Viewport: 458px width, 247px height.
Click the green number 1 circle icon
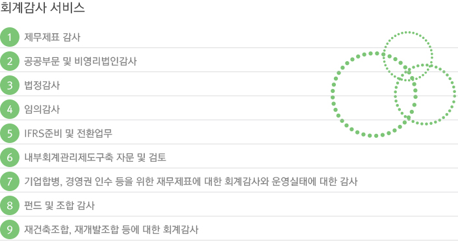coord(10,37)
